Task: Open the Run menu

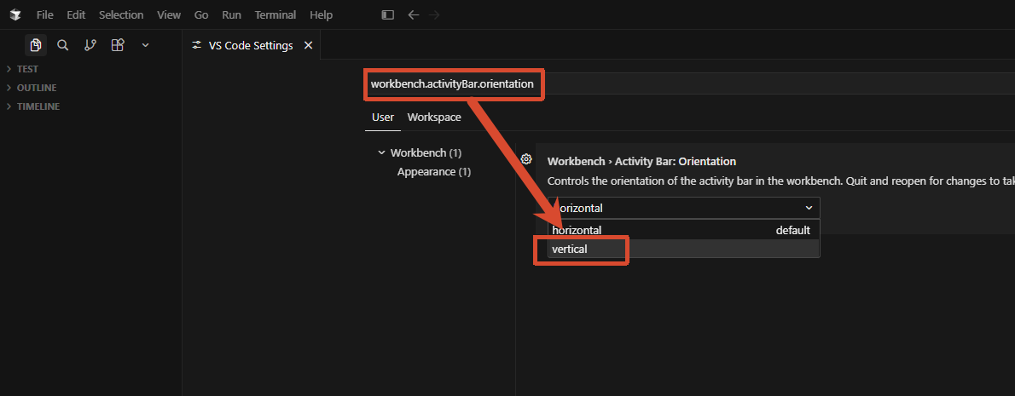Action: (x=231, y=14)
